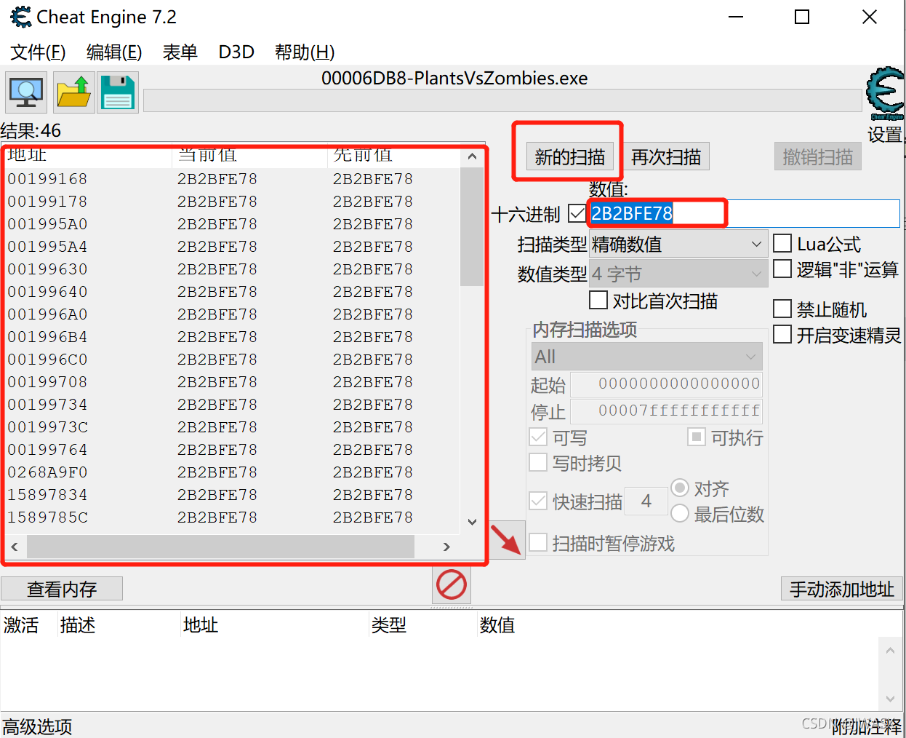Enable the Lua公式 checkbox
Viewport: 906px width, 738px height.
click(782, 243)
